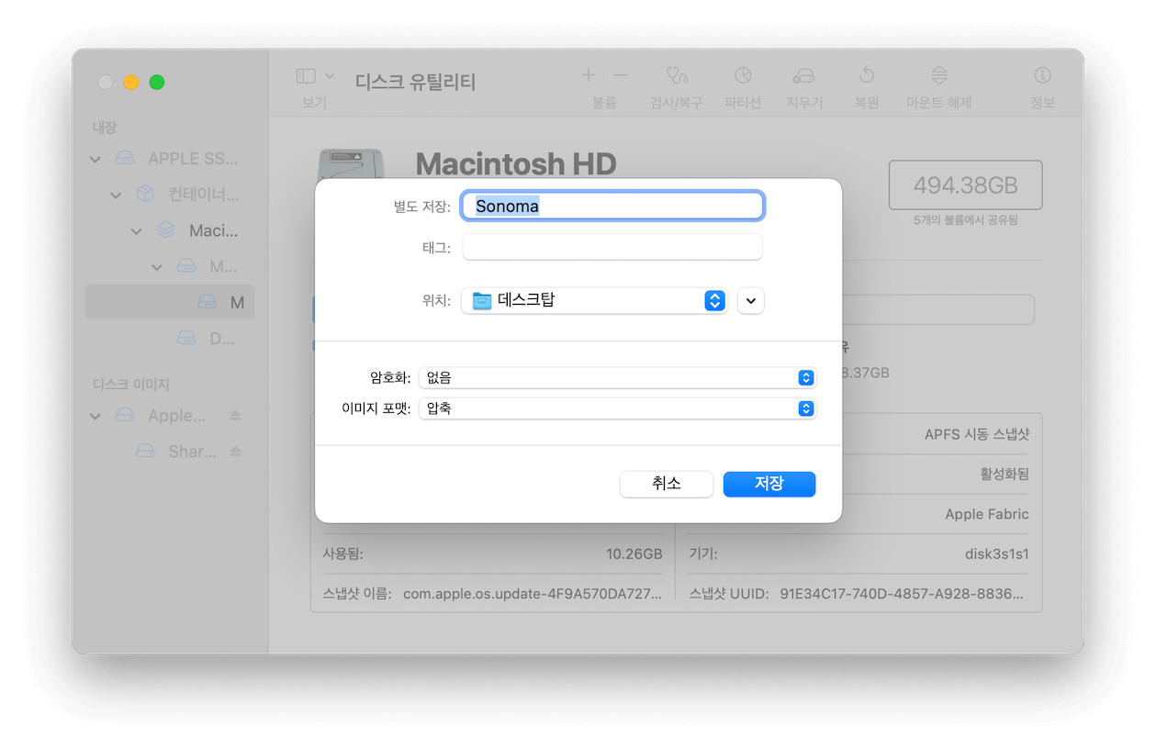This screenshot has height=749, width=1156.
Task: Select the Maci... layers icon in sidebar
Action: (165, 230)
